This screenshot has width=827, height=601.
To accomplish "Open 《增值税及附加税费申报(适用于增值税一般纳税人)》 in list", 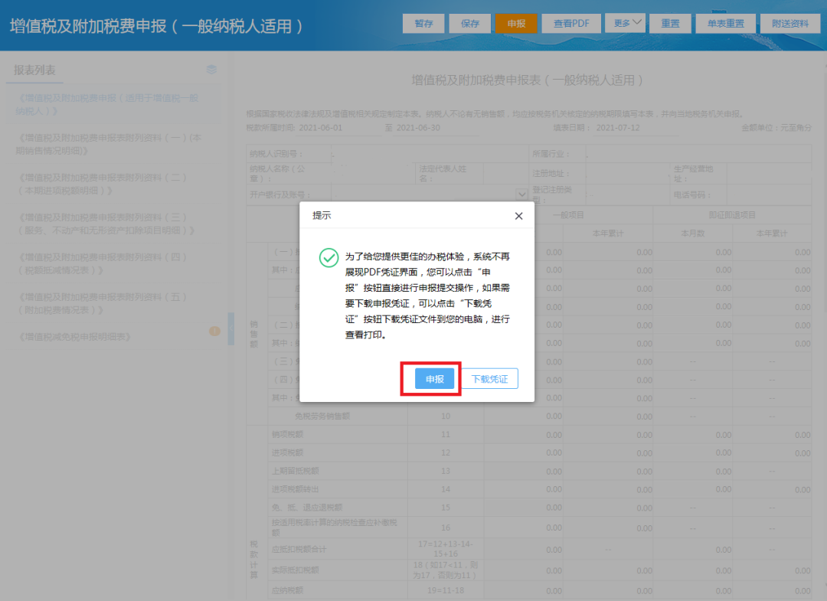I will tap(113, 104).
